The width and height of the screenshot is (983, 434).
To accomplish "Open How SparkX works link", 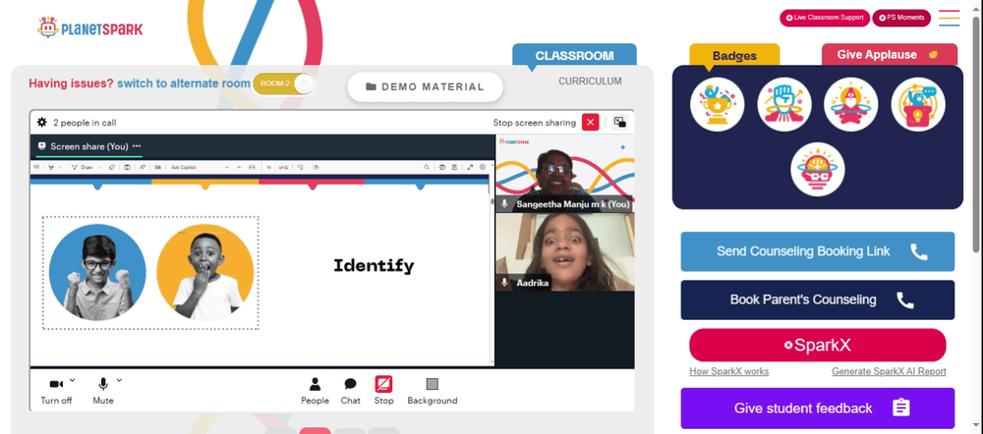I will tap(728, 371).
